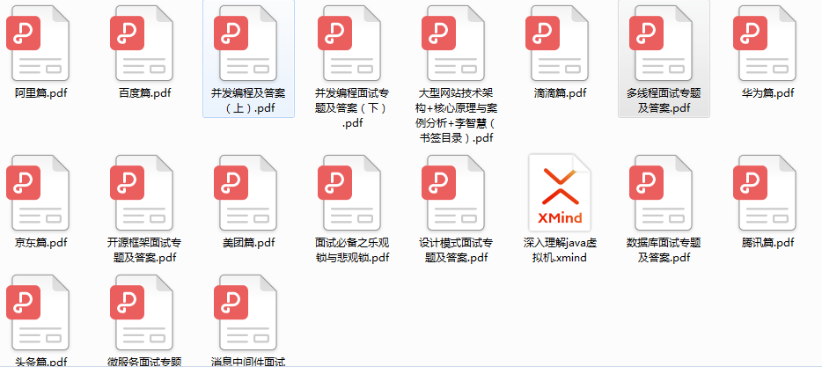Click the label 设计模式面试专题及答案.pdf
The image size is (822, 367).
[456, 251]
